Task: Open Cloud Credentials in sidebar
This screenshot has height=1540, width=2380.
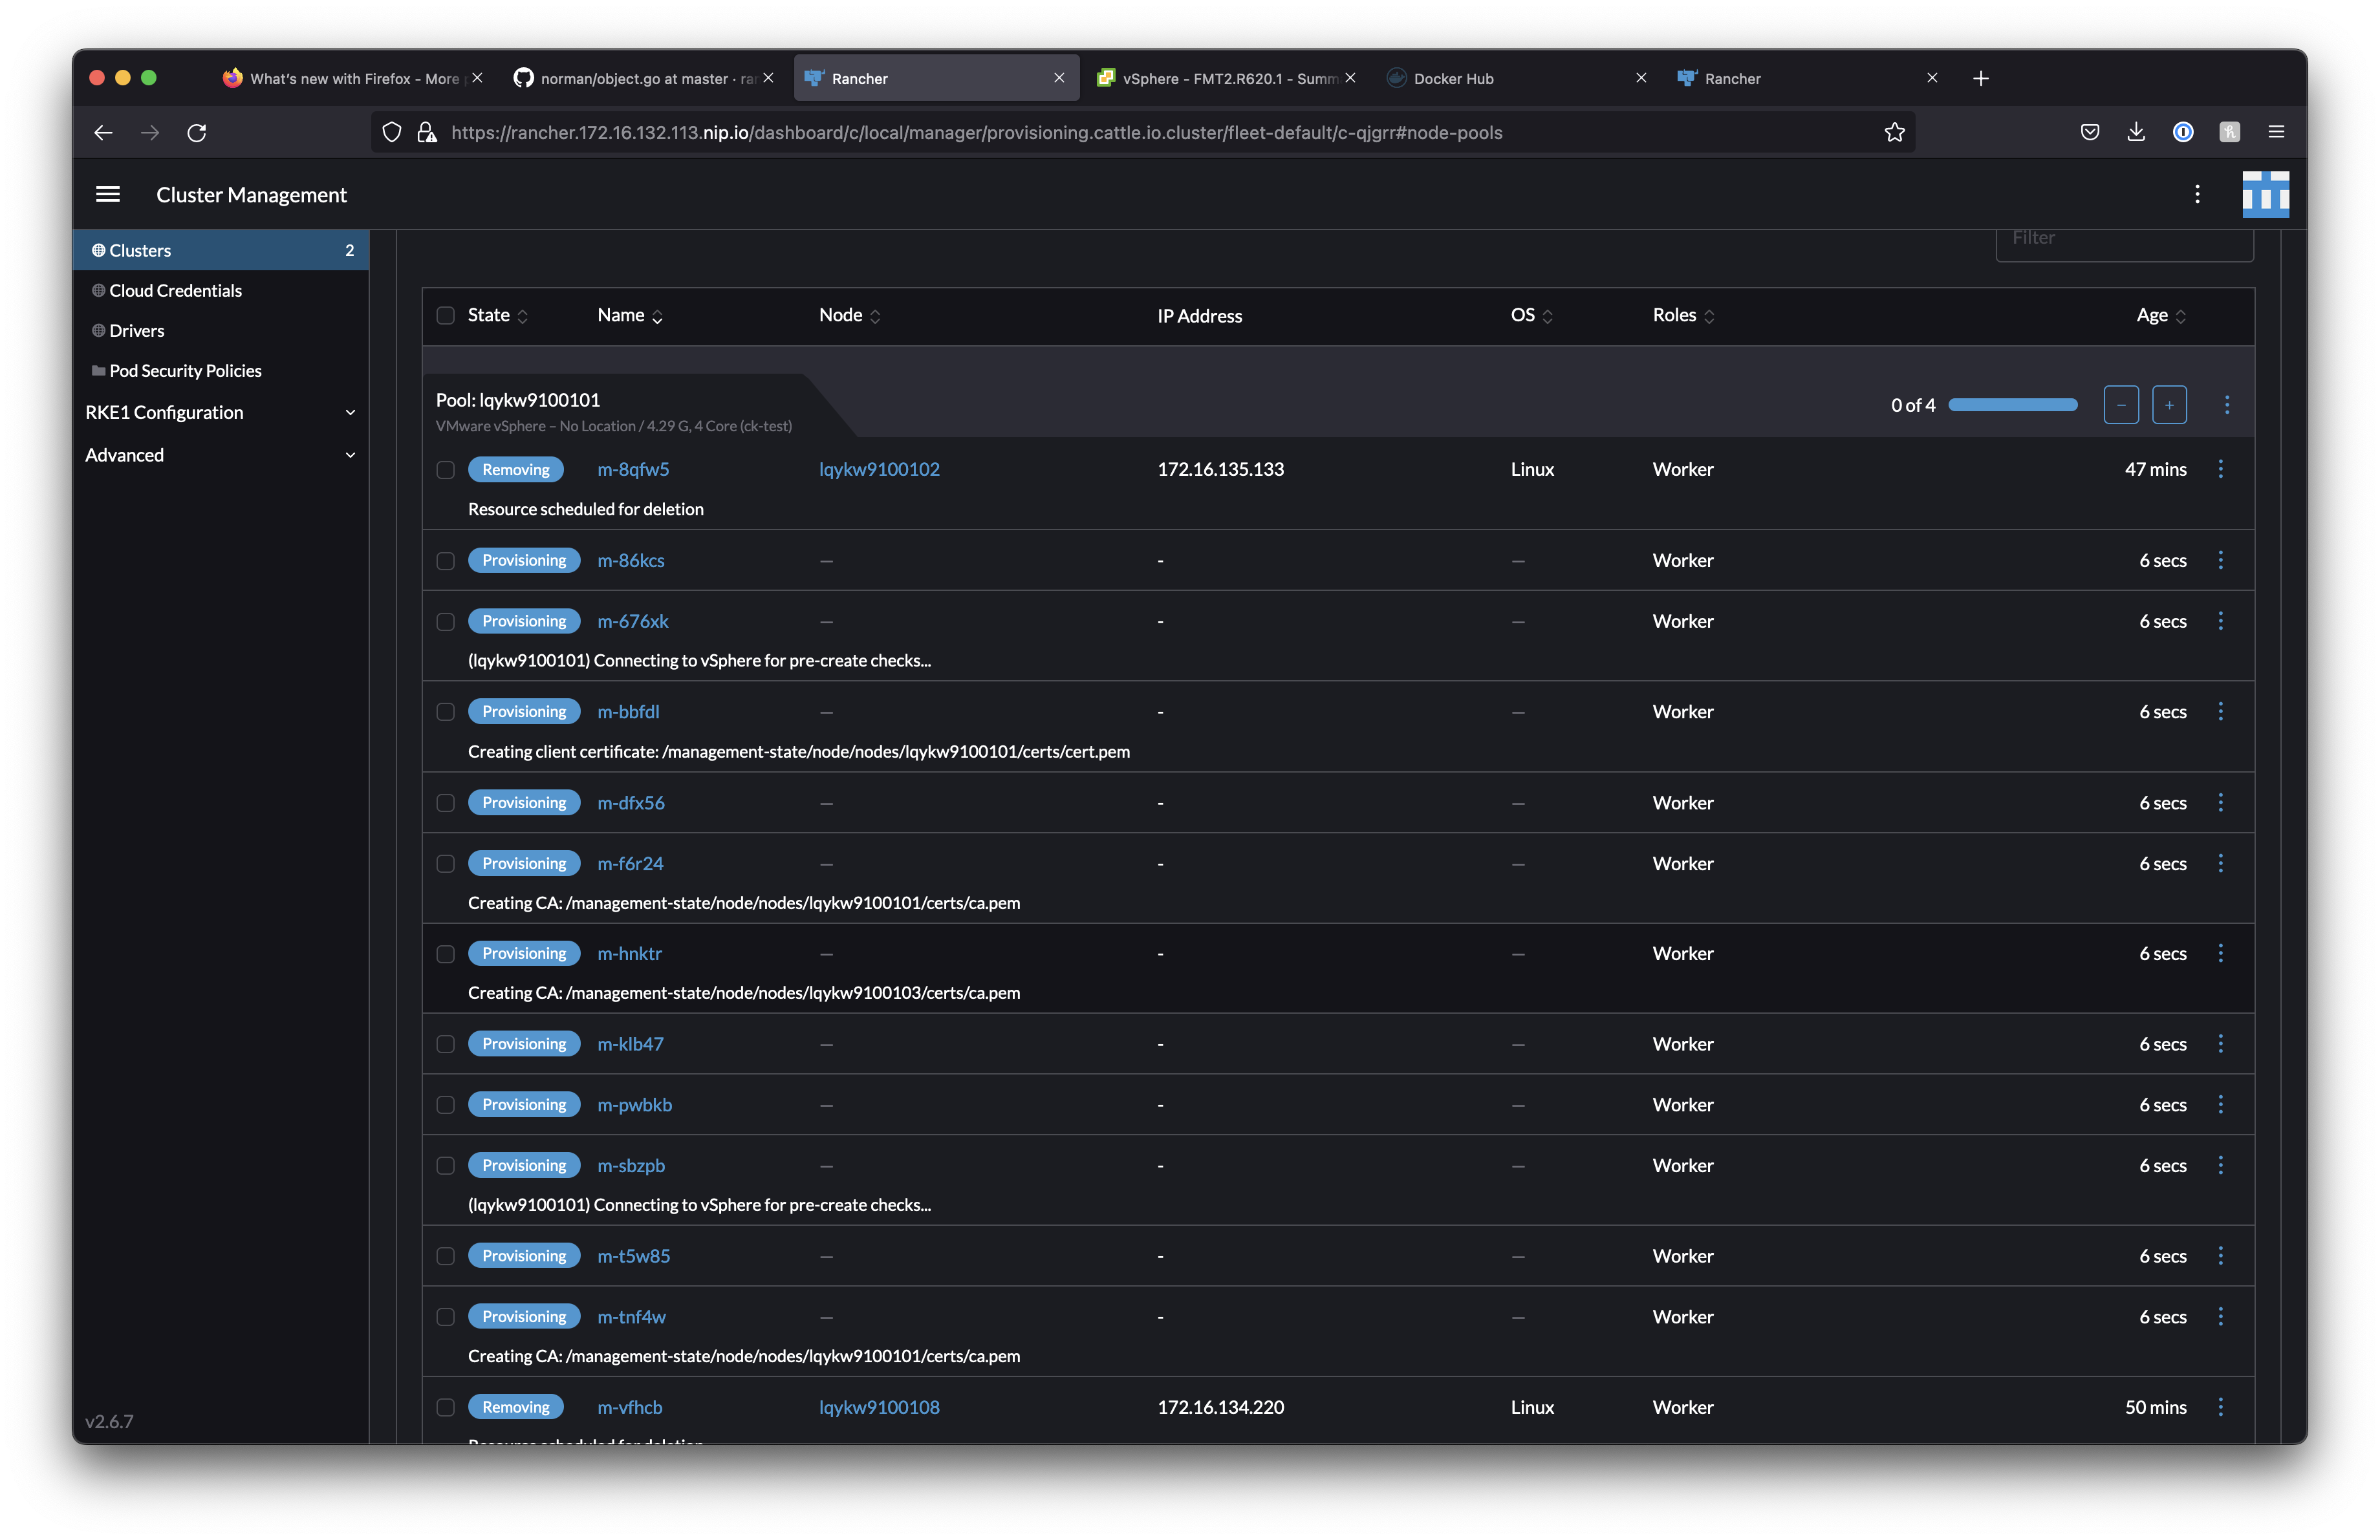Action: [x=220, y=291]
